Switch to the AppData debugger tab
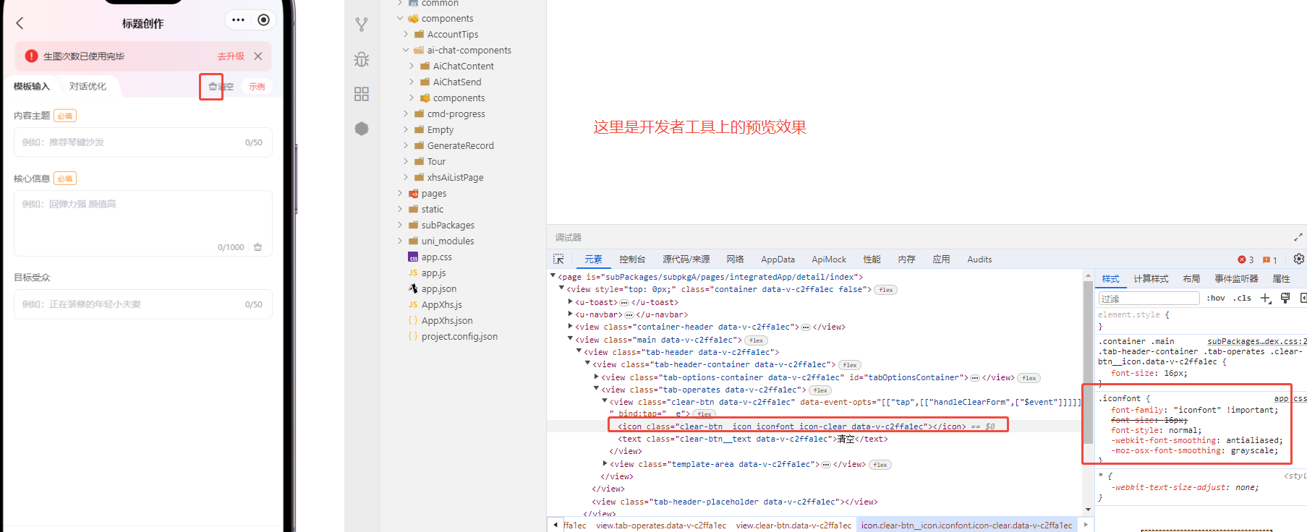Image resolution: width=1307 pixels, height=532 pixels. pos(778,259)
